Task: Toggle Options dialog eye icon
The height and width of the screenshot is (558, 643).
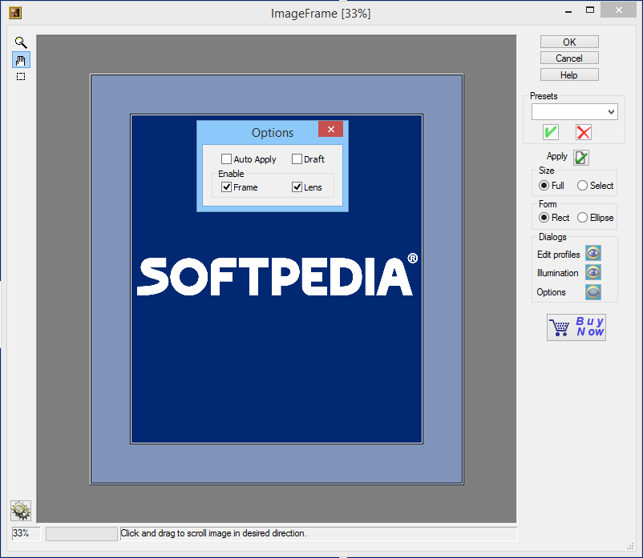Action: [593, 292]
